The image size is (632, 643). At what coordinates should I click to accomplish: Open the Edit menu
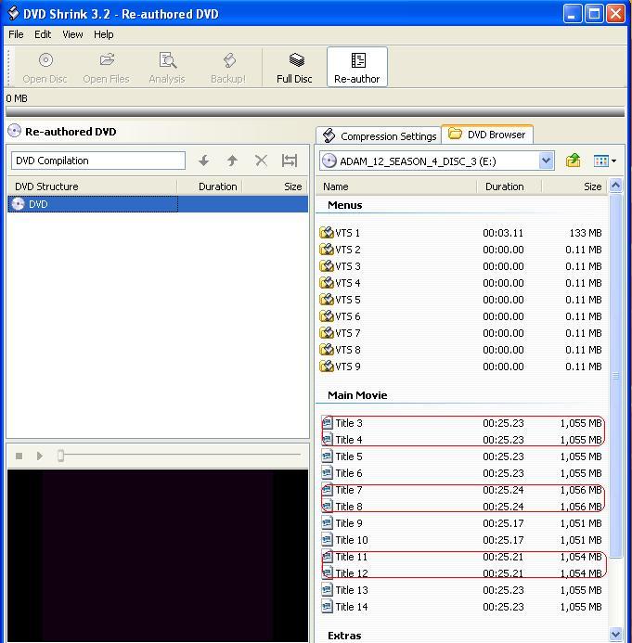pos(43,34)
